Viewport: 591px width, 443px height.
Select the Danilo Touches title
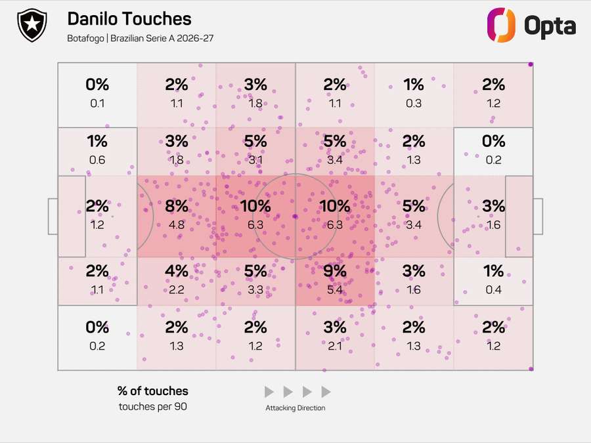(x=129, y=19)
